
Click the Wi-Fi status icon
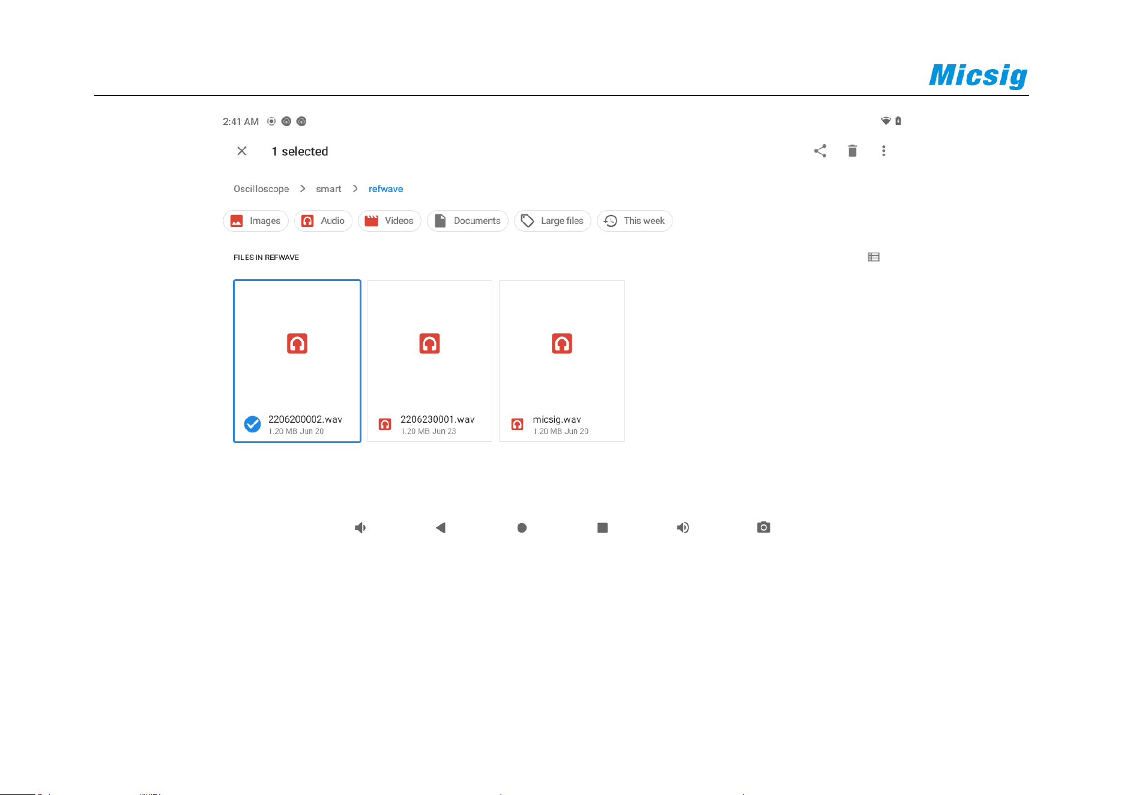click(x=886, y=121)
